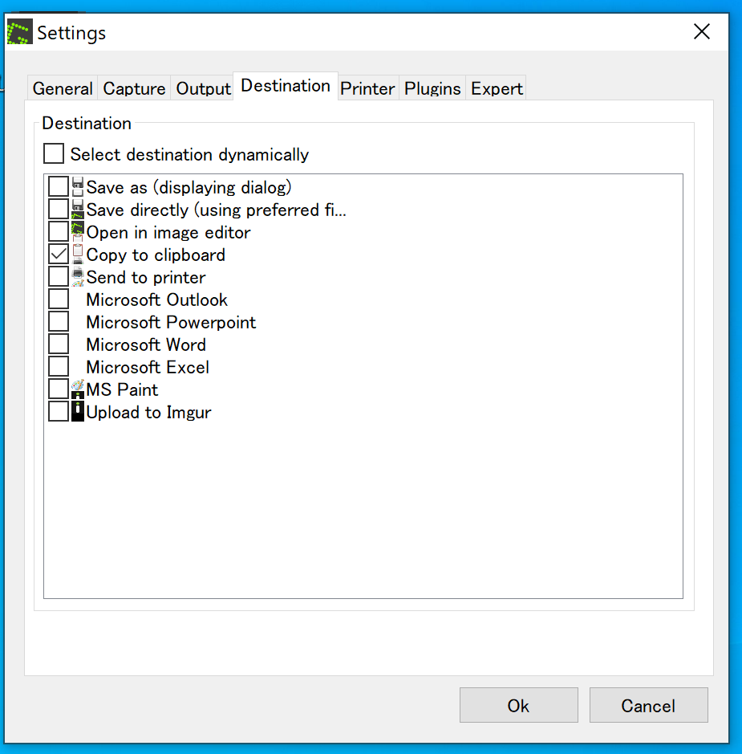Tick the Microsoft Word checkbox
This screenshot has height=754, width=742.
pos(59,344)
